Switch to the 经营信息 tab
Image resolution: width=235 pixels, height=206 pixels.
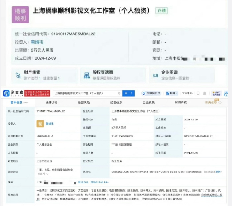point(116,103)
